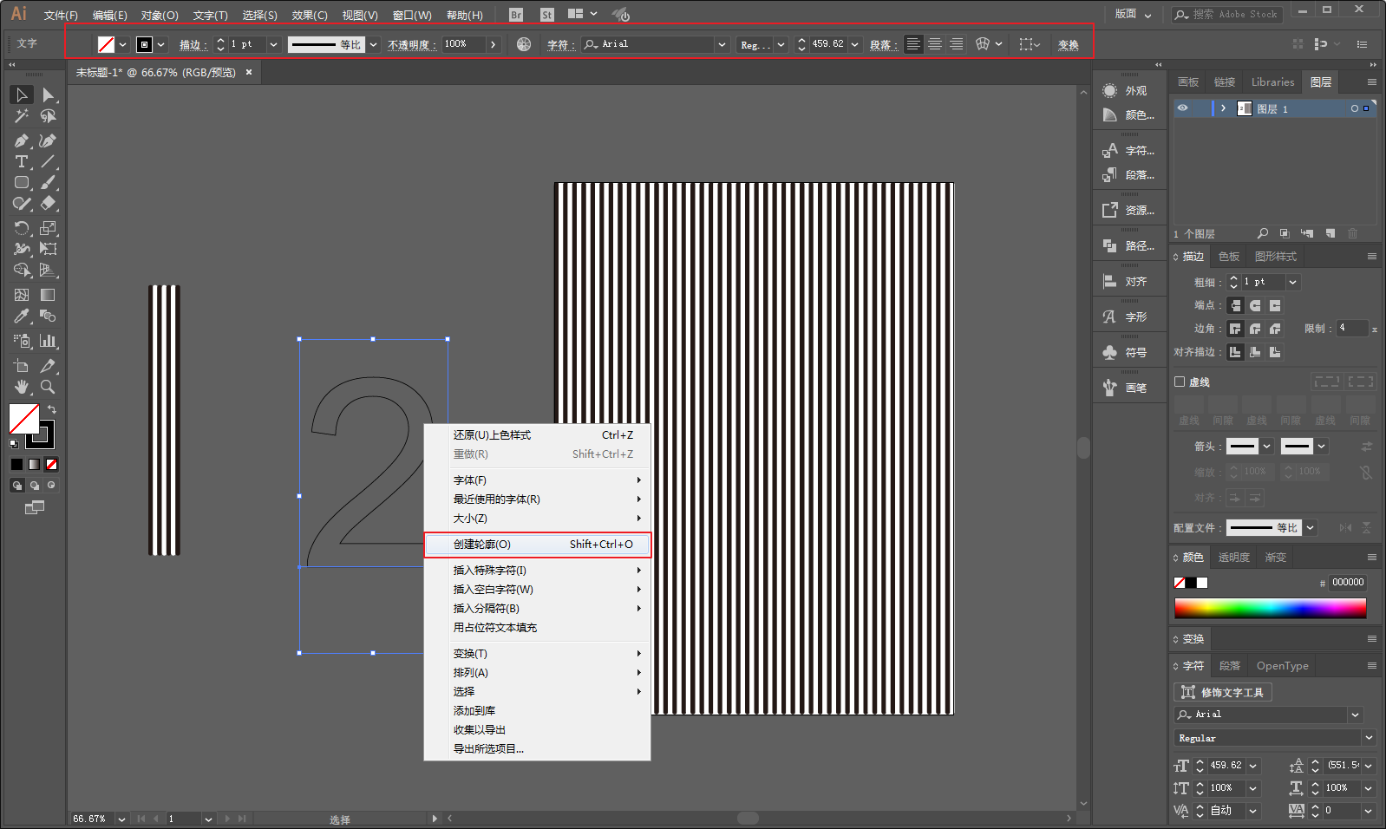Image resolution: width=1386 pixels, height=829 pixels.
Task: Align paragraph text right in control bar
Action: coord(956,44)
